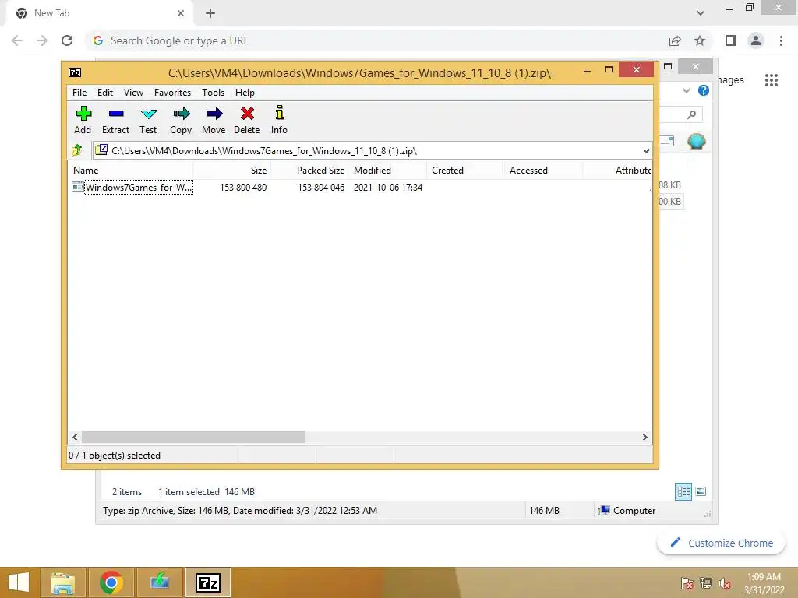Screen dimensions: 798x598
Task: Toggle Chrome side panel icon
Action: 731,40
